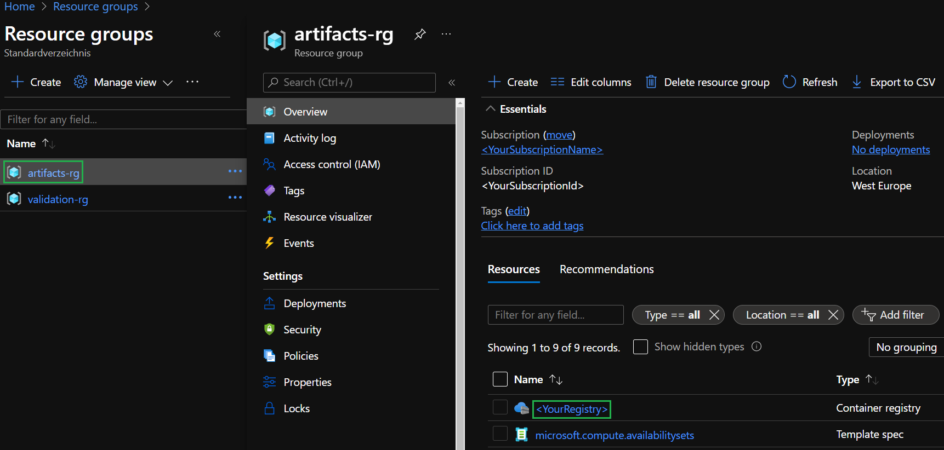
Task: Open the No grouping dropdown
Action: point(906,347)
